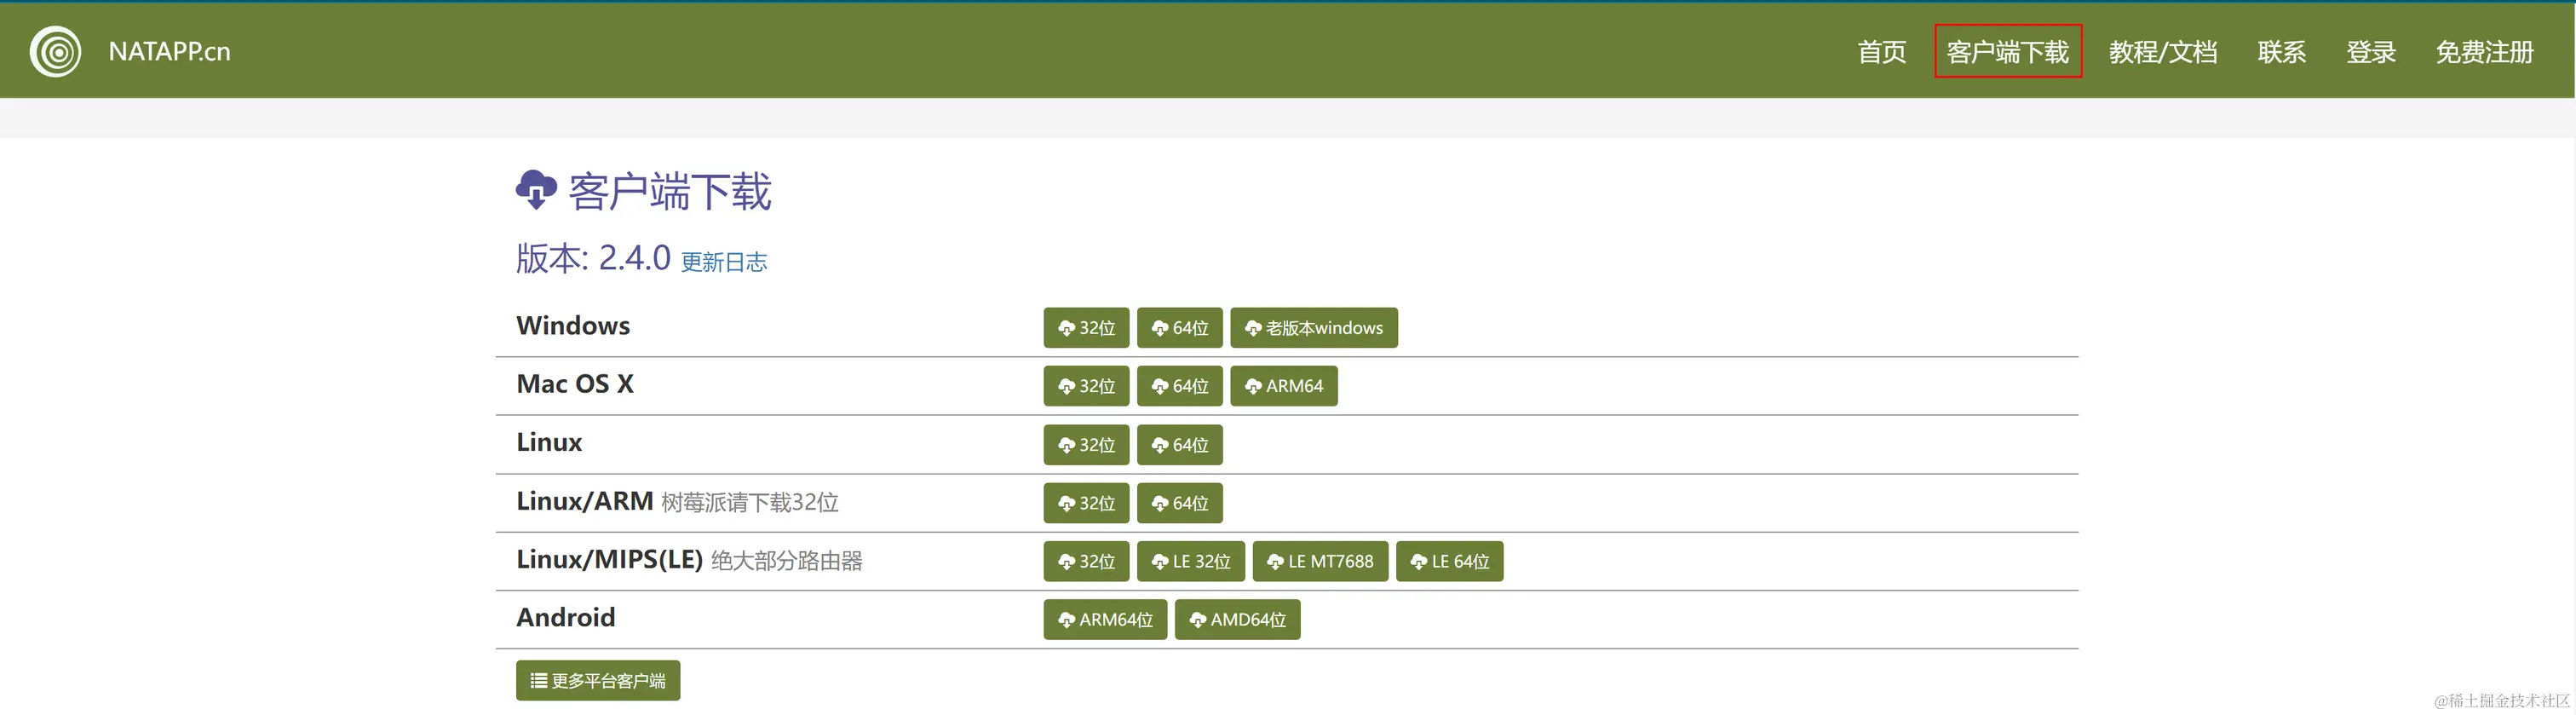Download Linux 32位 client
2576x715 pixels.
[1086, 445]
